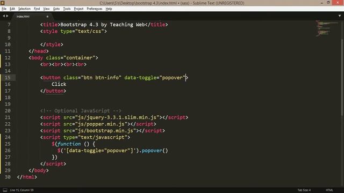Place cursor on the word Click

(x=59, y=84)
